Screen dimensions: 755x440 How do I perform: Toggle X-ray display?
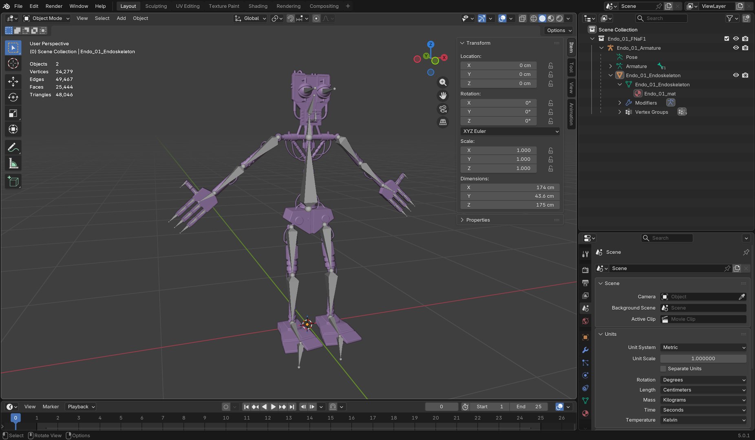tap(522, 18)
